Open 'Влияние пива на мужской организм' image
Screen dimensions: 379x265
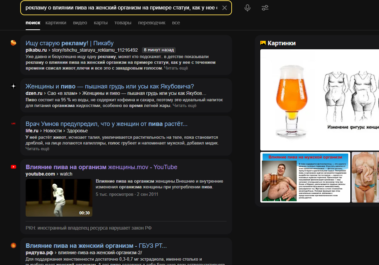(x=305, y=177)
